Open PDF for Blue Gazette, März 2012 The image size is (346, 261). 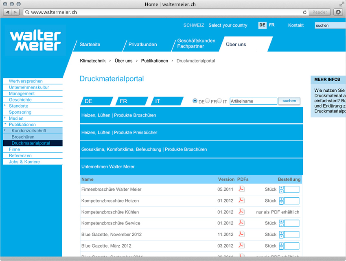[241, 246]
